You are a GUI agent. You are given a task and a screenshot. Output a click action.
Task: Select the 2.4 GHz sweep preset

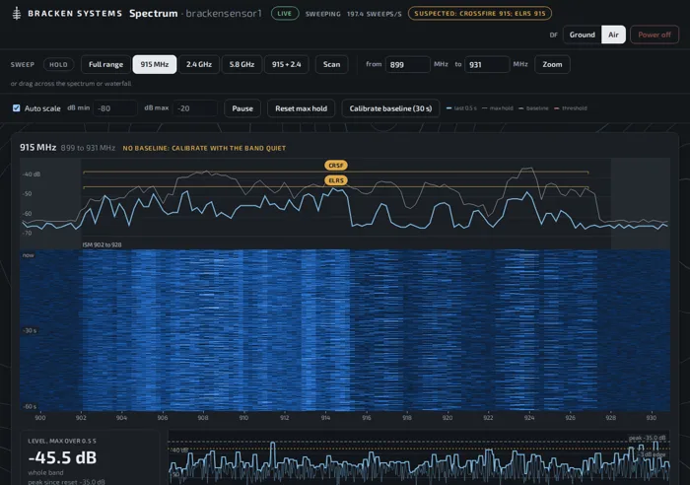coord(199,64)
